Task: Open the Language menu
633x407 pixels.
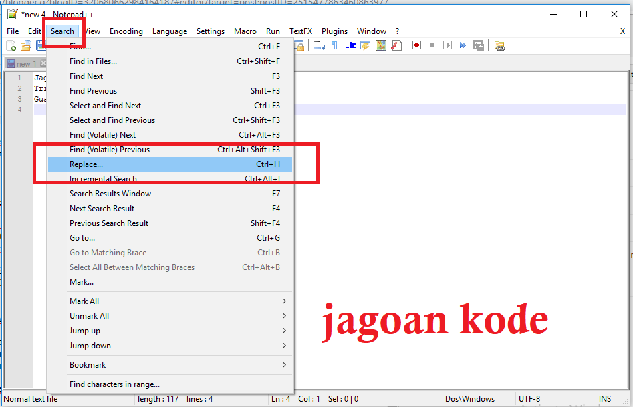Action: 170,31
